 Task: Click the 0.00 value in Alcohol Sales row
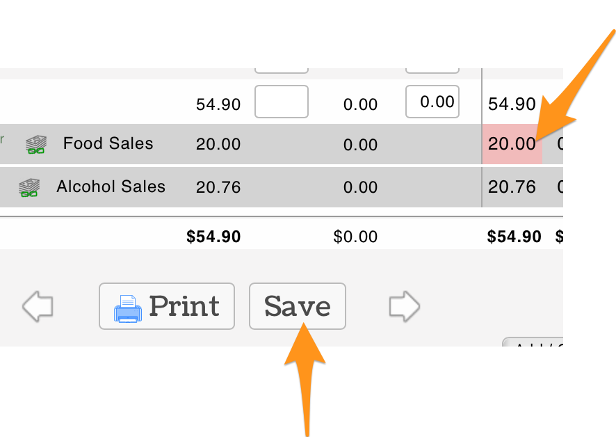360,187
